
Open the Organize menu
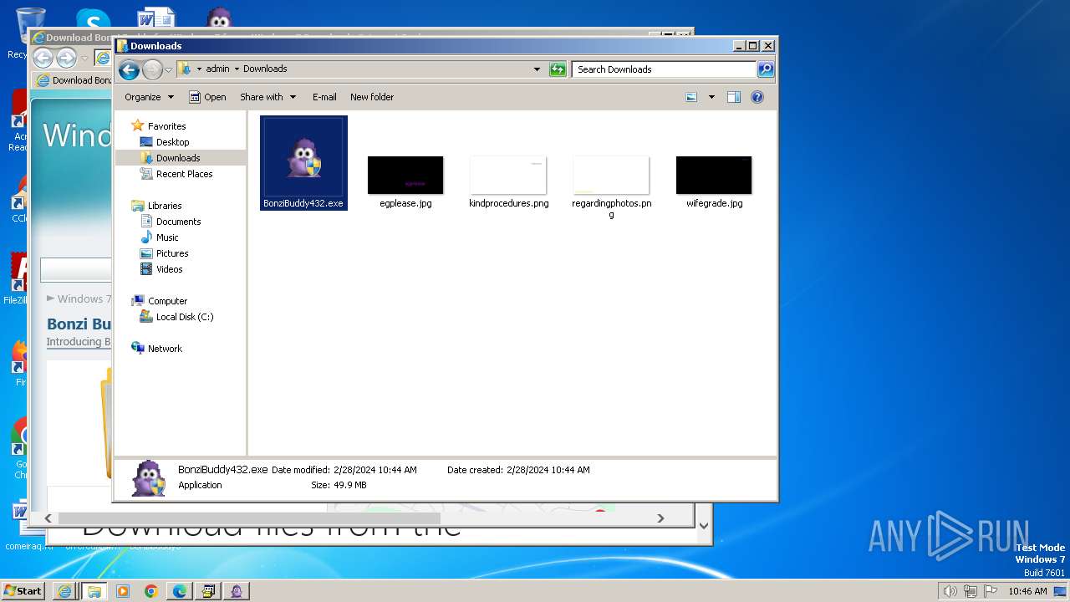coord(149,97)
